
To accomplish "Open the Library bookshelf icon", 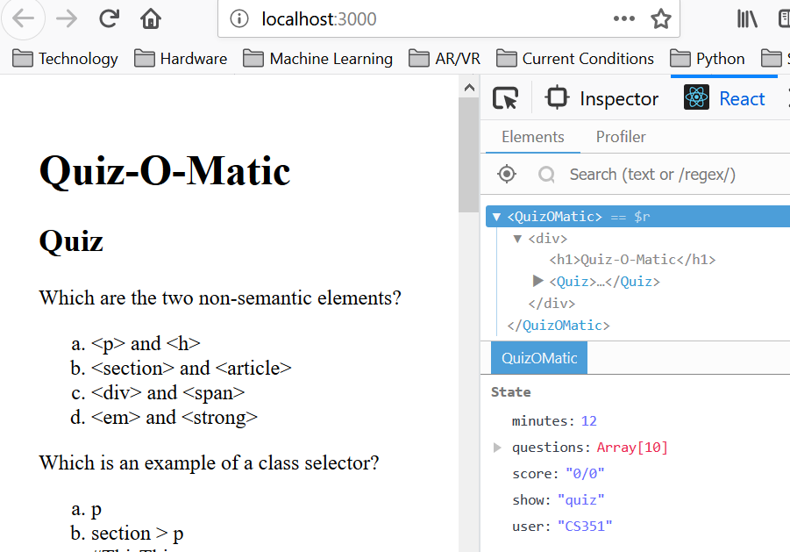I will pyautogui.click(x=747, y=18).
